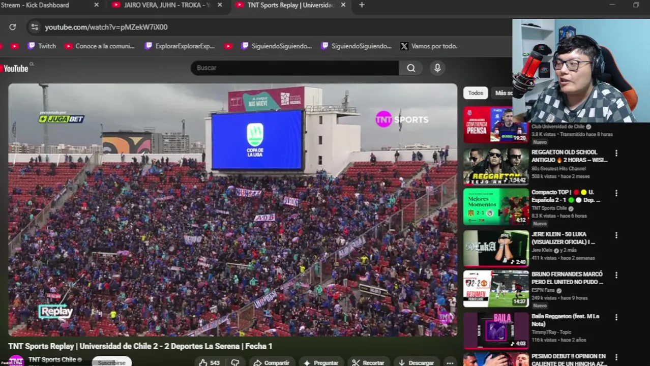Open options menu for Compacto TOP video
Viewport: 650px width, 366px height.
[x=616, y=193]
